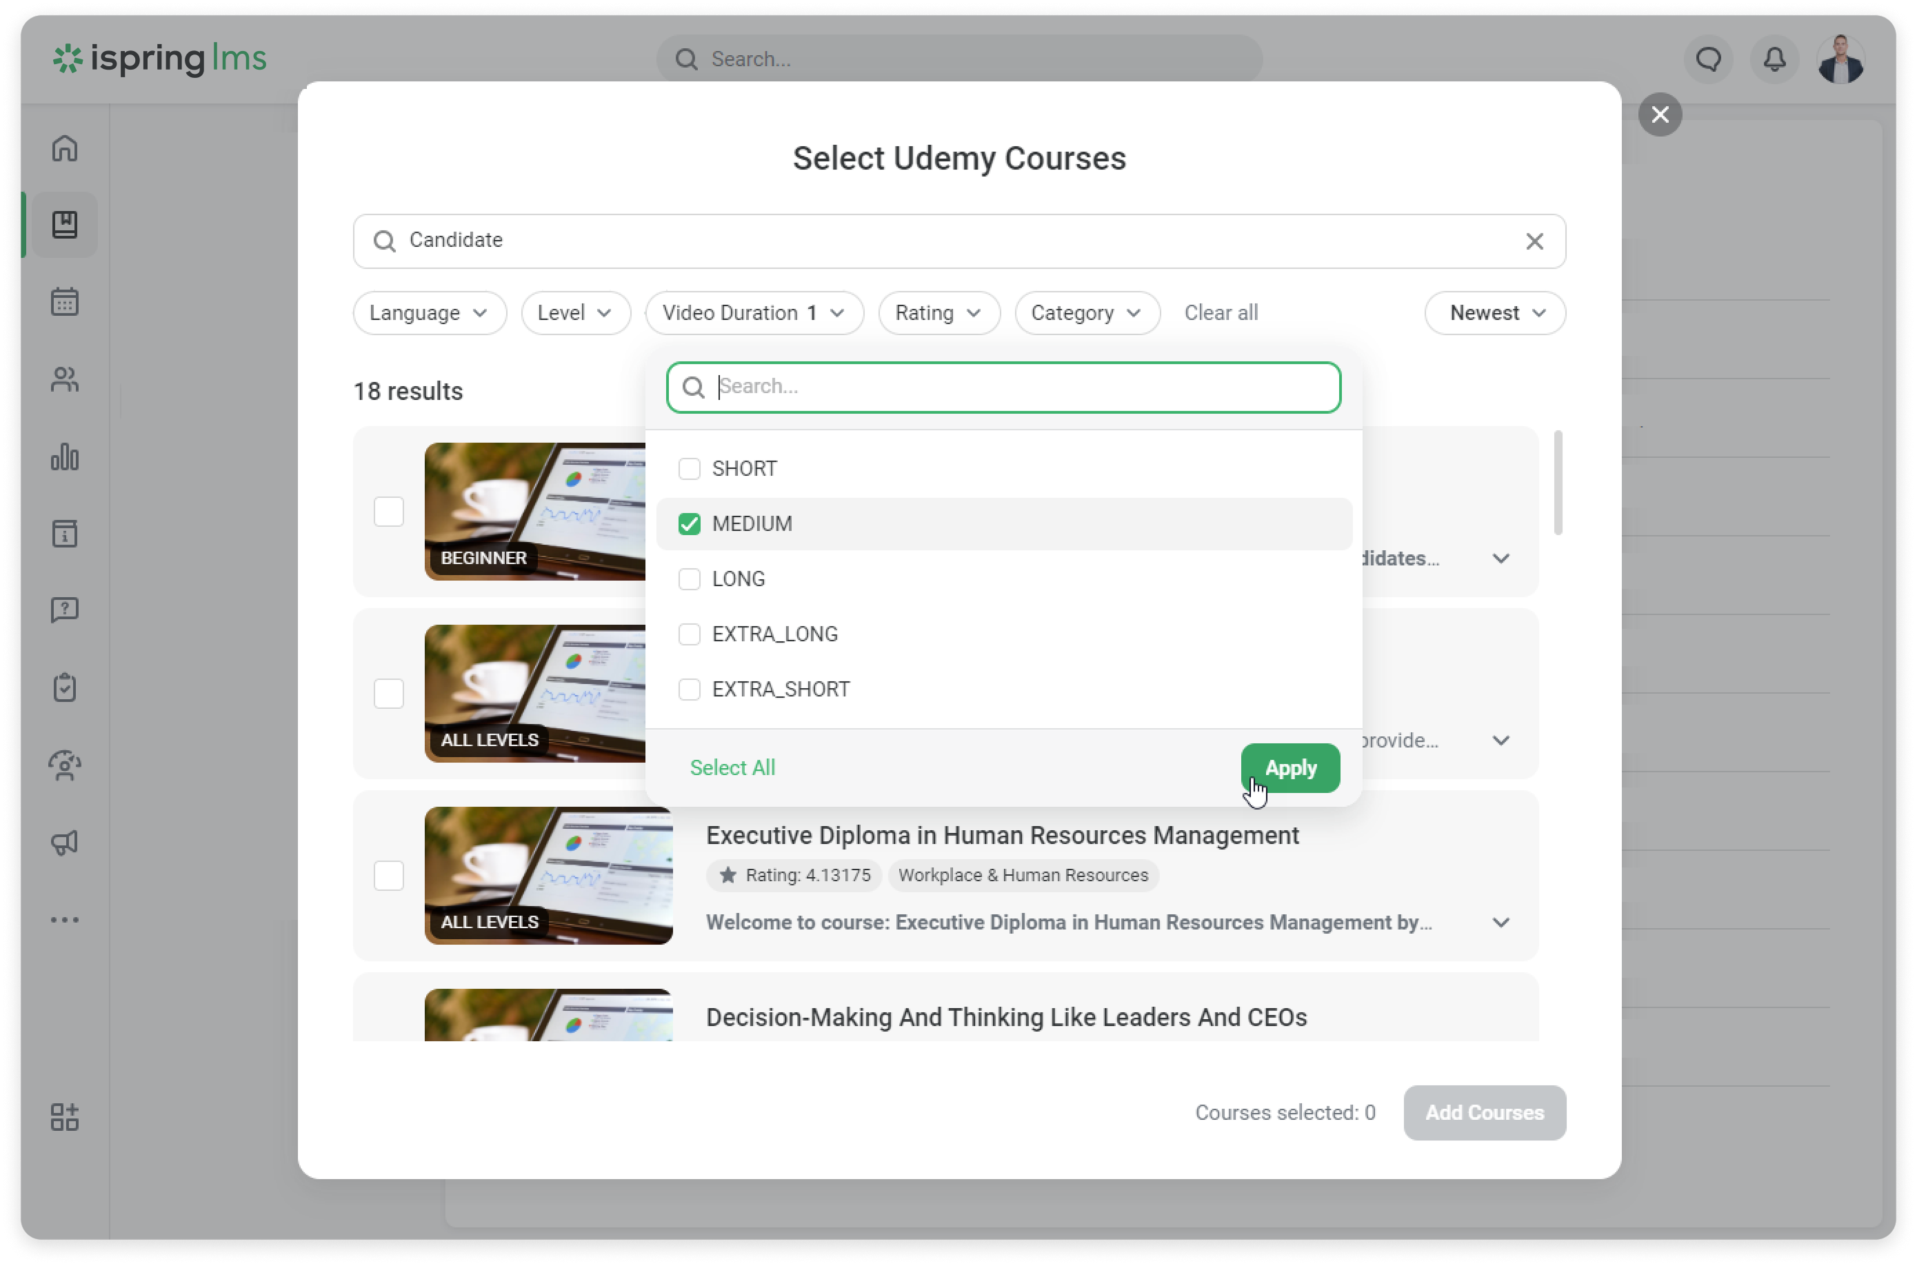Screen dimensions: 1917x1266
Task: Check the SHORT duration option
Action: coord(689,469)
